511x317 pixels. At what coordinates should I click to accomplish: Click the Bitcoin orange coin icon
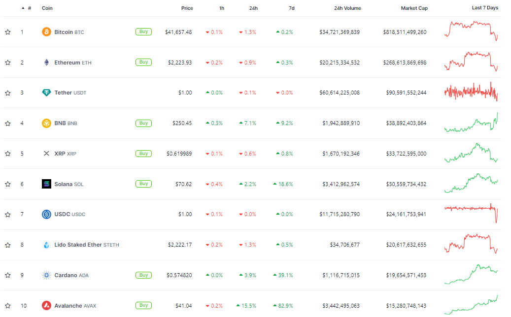(x=46, y=32)
